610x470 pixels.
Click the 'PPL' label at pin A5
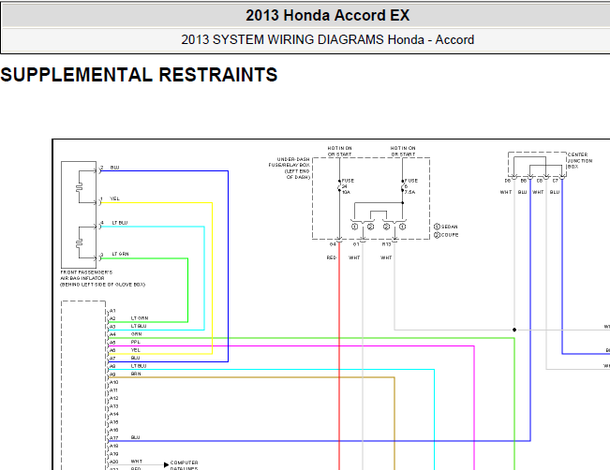click(136, 342)
